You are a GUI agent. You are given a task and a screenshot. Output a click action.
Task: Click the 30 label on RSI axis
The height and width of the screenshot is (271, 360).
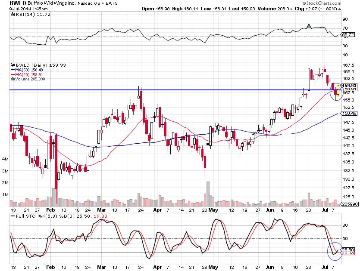[x=345, y=46]
